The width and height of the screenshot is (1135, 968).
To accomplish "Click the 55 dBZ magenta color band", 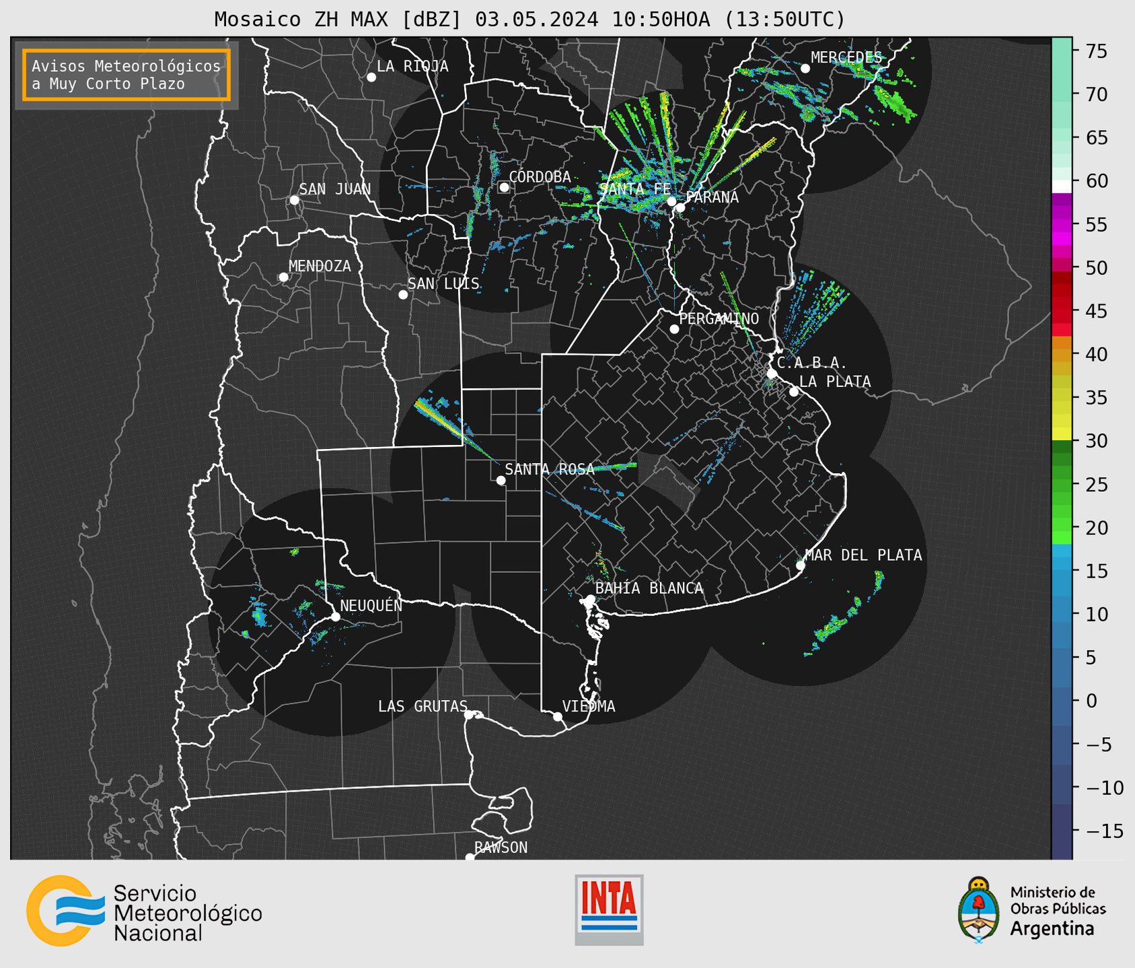I will pyautogui.click(x=1062, y=225).
